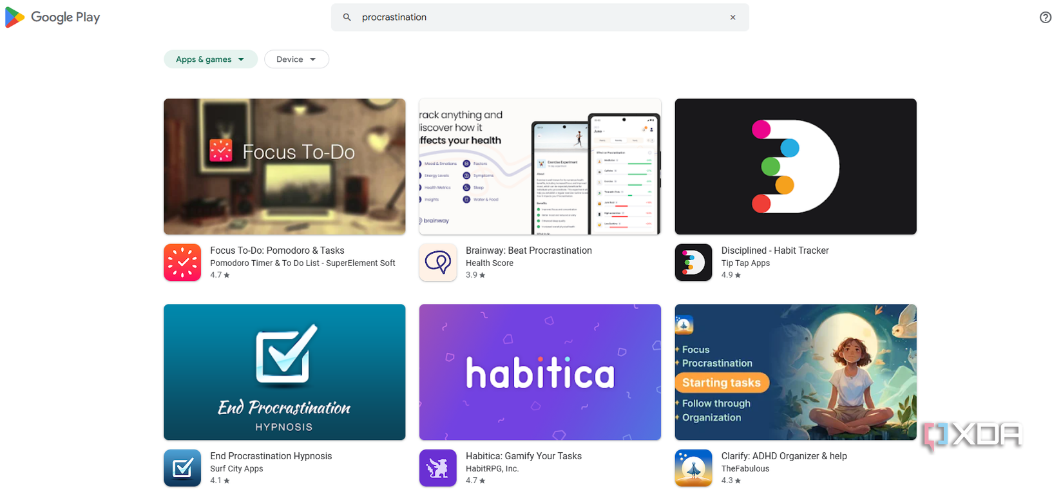Viewport: 1063px width, 494px height.
Task: Click the Clarify app icon
Action: [694, 468]
